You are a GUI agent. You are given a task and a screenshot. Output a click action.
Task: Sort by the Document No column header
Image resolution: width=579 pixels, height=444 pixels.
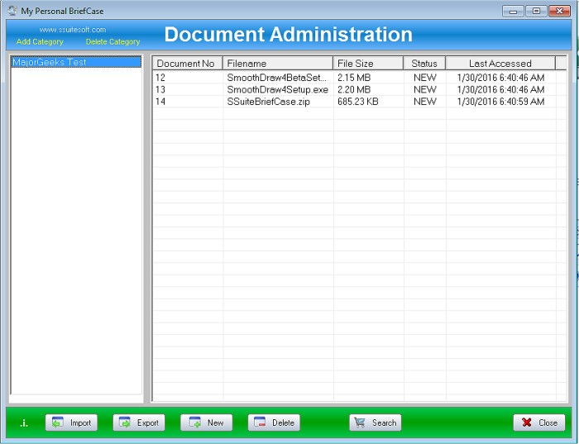(188, 63)
